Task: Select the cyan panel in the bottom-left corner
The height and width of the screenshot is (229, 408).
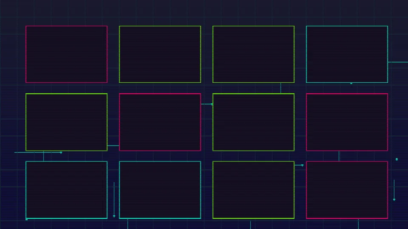Action: [x=66, y=190]
